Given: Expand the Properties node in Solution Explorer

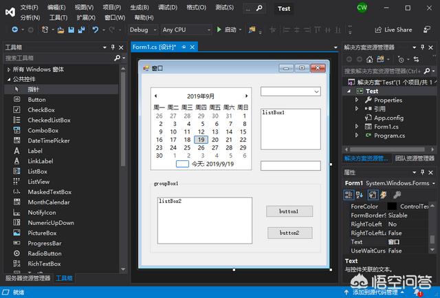Looking at the screenshot, I should 357,100.
